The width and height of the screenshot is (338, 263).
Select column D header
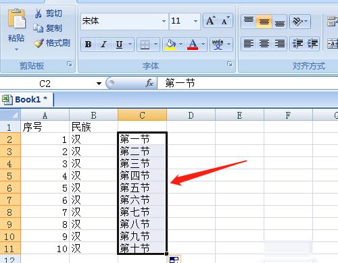click(x=191, y=115)
